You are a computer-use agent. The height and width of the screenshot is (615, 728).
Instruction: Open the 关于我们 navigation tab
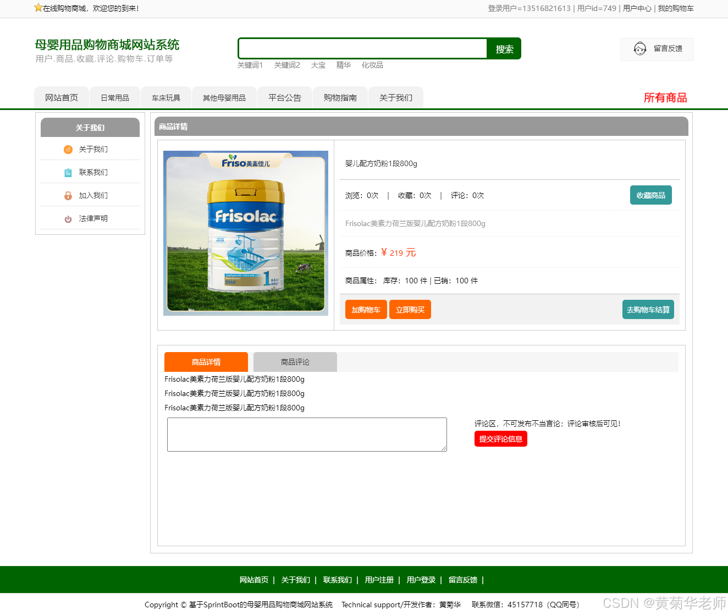coord(396,97)
